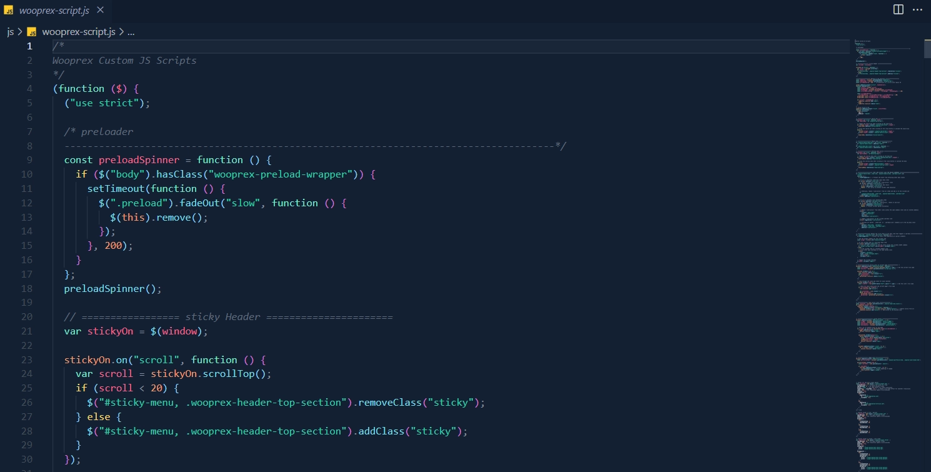Place cursor on preloadSpinner declaration in line 9
931x472 pixels.
click(x=139, y=160)
